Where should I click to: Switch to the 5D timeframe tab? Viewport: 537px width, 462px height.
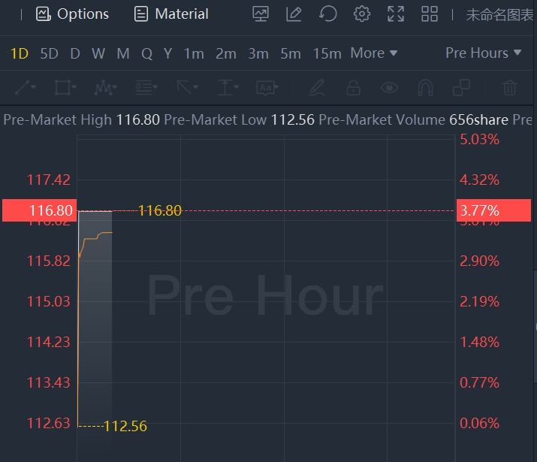tap(49, 53)
